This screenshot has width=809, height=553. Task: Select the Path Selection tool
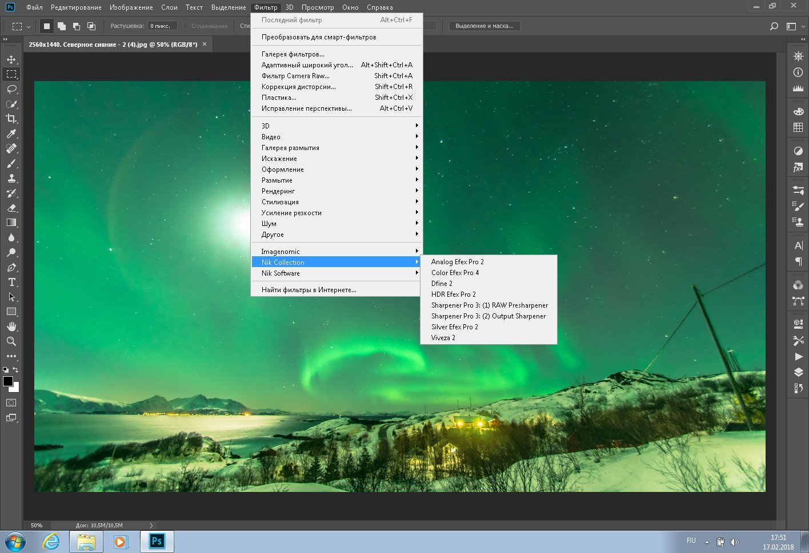click(x=11, y=297)
